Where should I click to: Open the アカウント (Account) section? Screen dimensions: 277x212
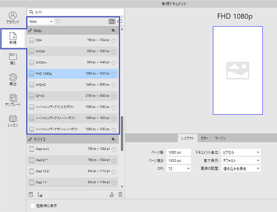[13, 18]
